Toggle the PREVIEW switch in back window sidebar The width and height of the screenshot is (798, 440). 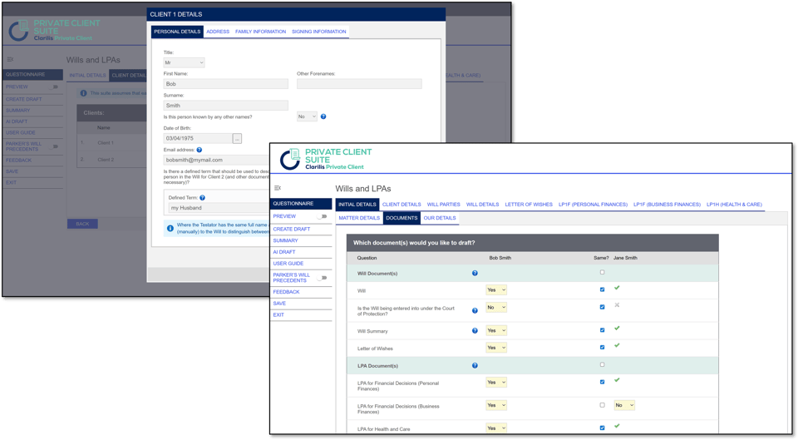click(x=54, y=87)
